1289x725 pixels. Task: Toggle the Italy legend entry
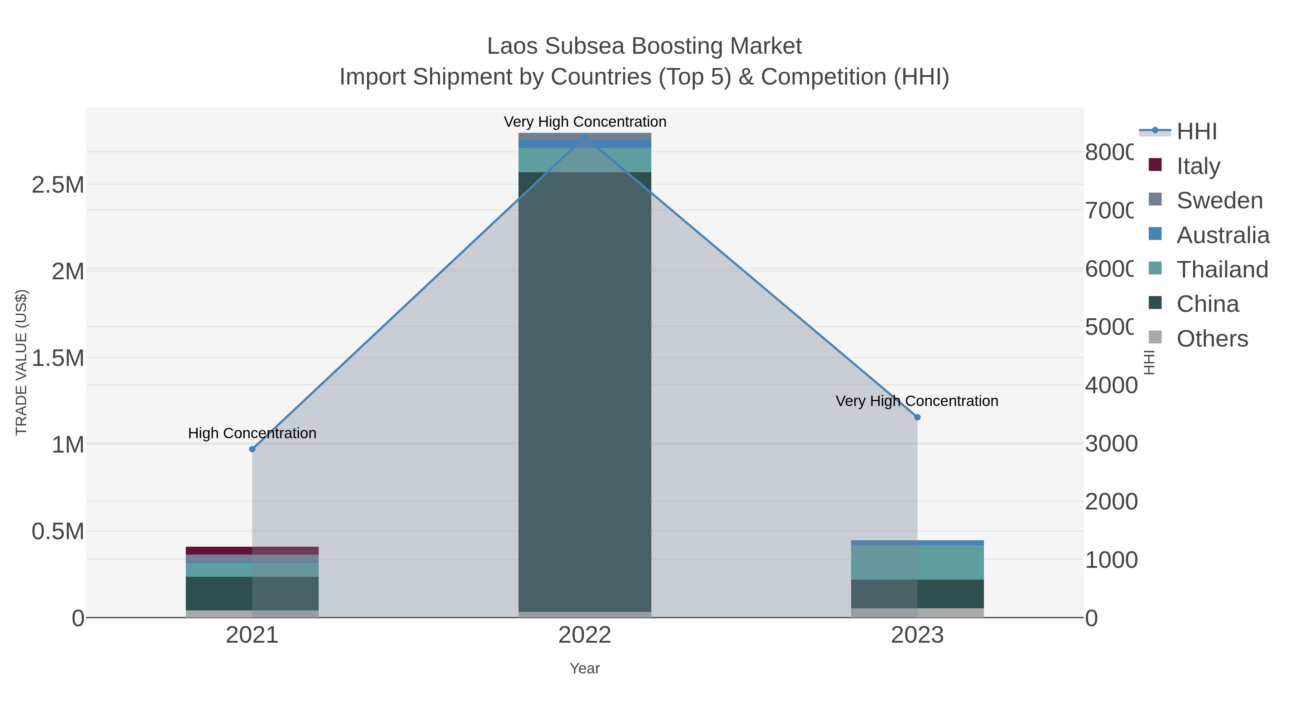[x=1185, y=166]
